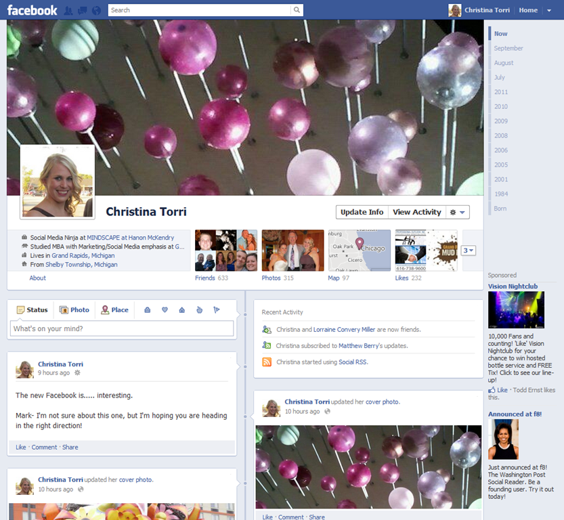Image resolution: width=564 pixels, height=520 pixels.
Task: Open messages from the blue navigation bar
Action: click(82, 10)
